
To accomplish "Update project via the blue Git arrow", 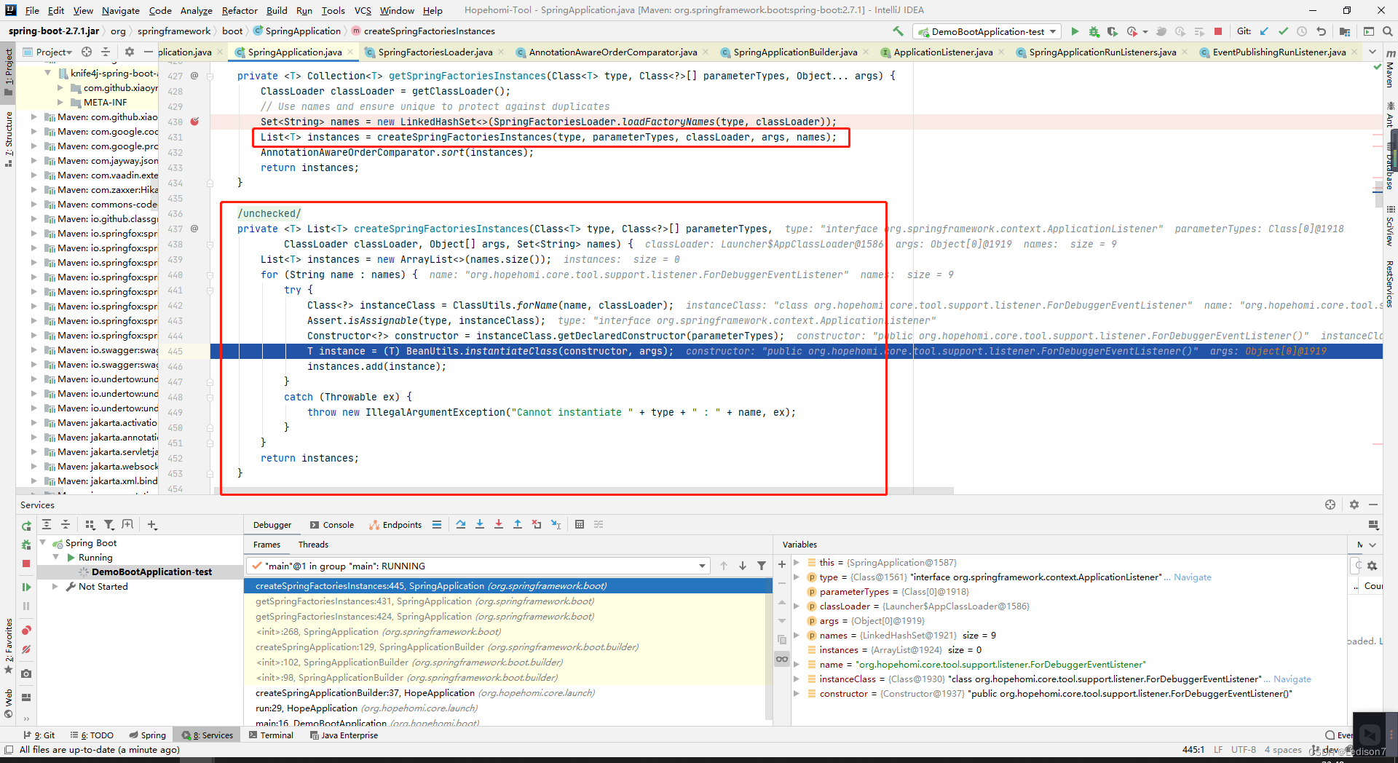I will [1264, 31].
